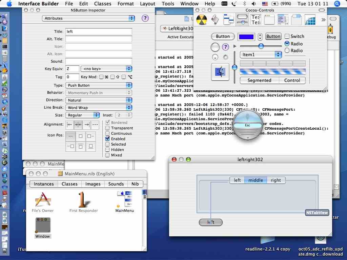The height and width of the screenshot is (260, 347).
Task: Open the Tools menu
Action: (168, 4)
